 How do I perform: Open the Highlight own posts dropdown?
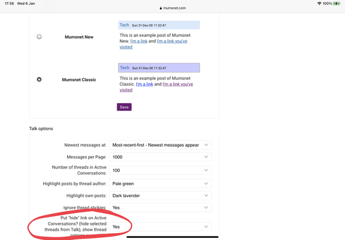pyautogui.click(x=160, y=196)
